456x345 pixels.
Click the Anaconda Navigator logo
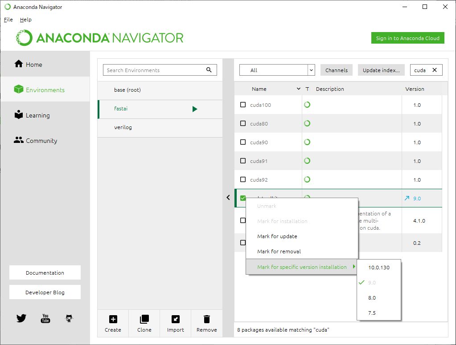coord(99,38)
